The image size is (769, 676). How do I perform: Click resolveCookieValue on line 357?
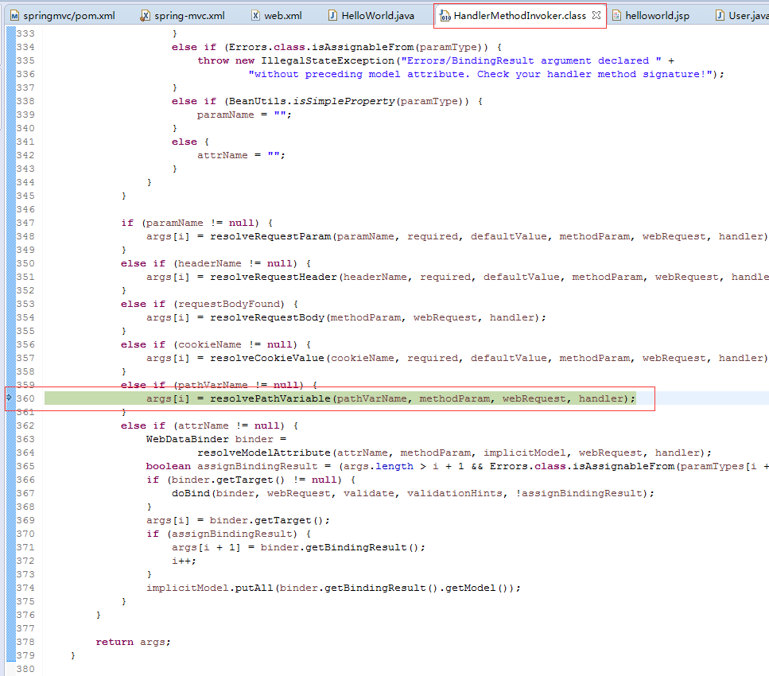point(267,358)
